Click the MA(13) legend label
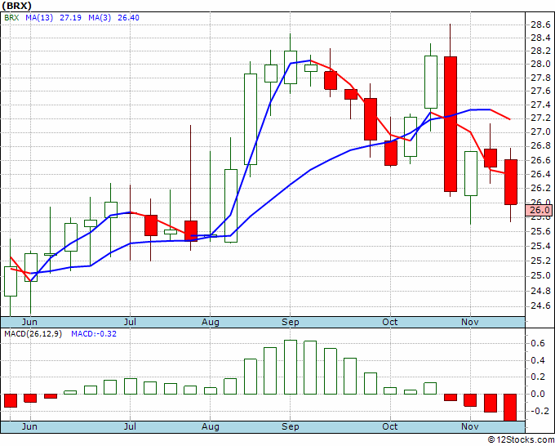The height and width of the screenshot is (446, 555). click(x=39, y=18)
